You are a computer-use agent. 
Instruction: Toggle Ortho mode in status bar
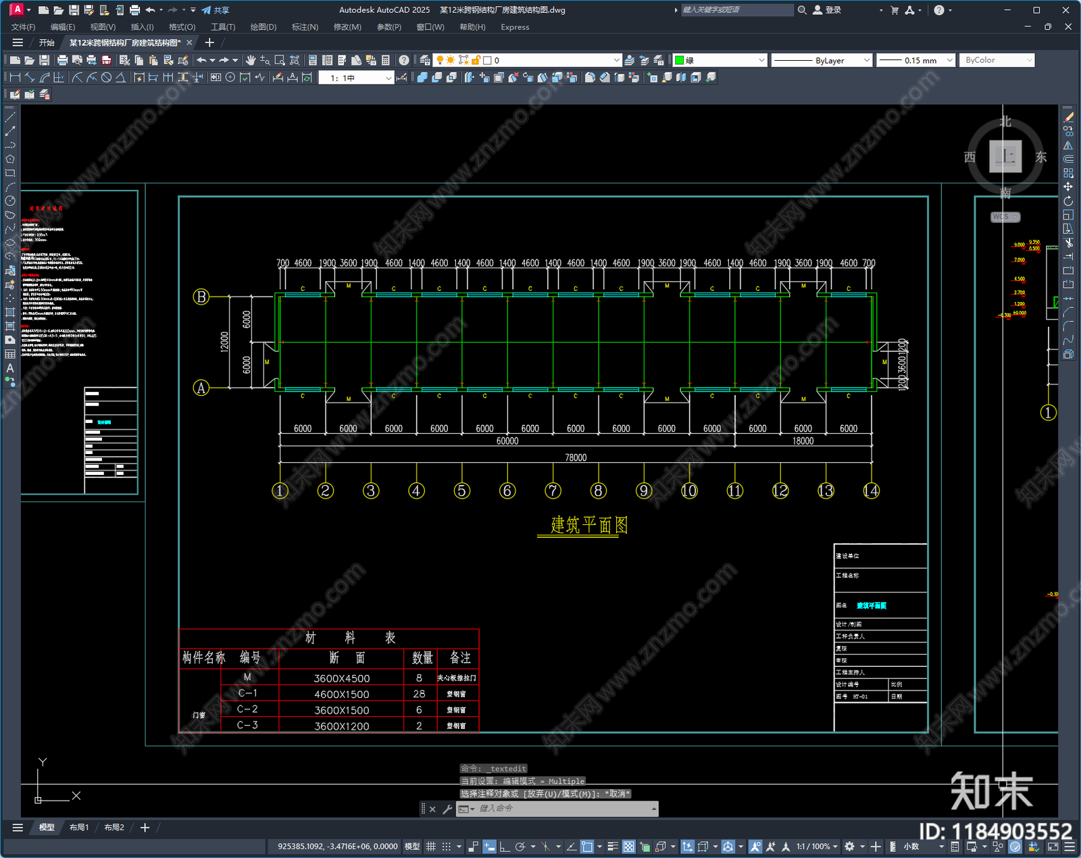pyautogui.click(x=504, y=847)
